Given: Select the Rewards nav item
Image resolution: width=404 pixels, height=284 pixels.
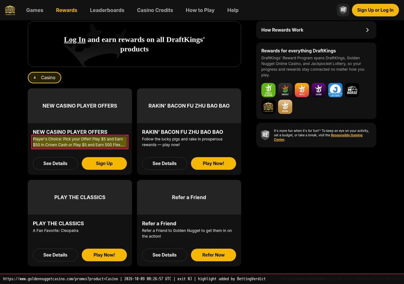Looking at the screenshot, I should pos(66,10).
